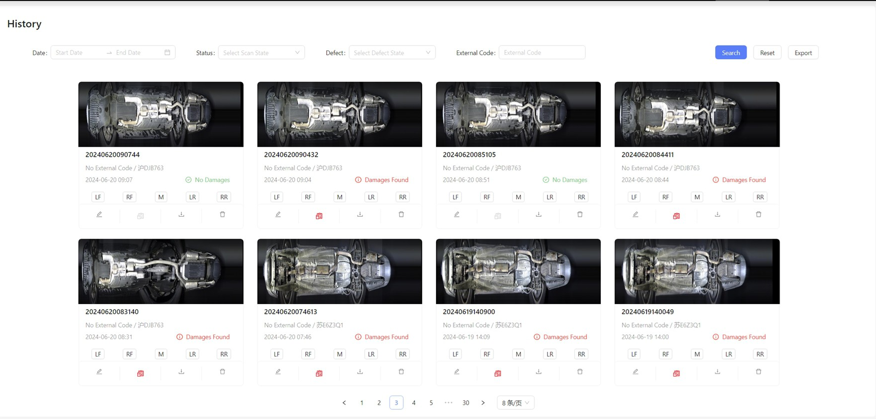876x419 pixels.
Task: Open red damage report icon for scan 20240620090432
Action: coord(319,216)
